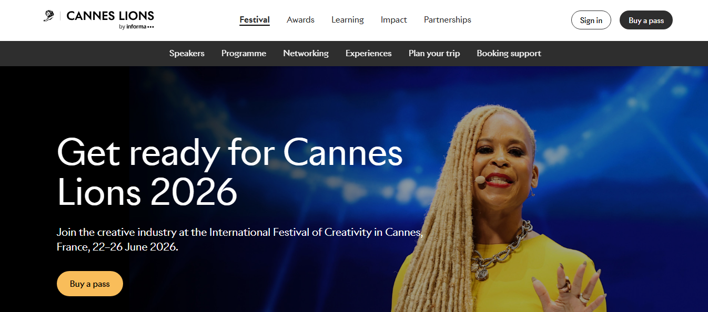708x312 pixels.
Task: Open the Networking page
Action: tap(306, 53)
